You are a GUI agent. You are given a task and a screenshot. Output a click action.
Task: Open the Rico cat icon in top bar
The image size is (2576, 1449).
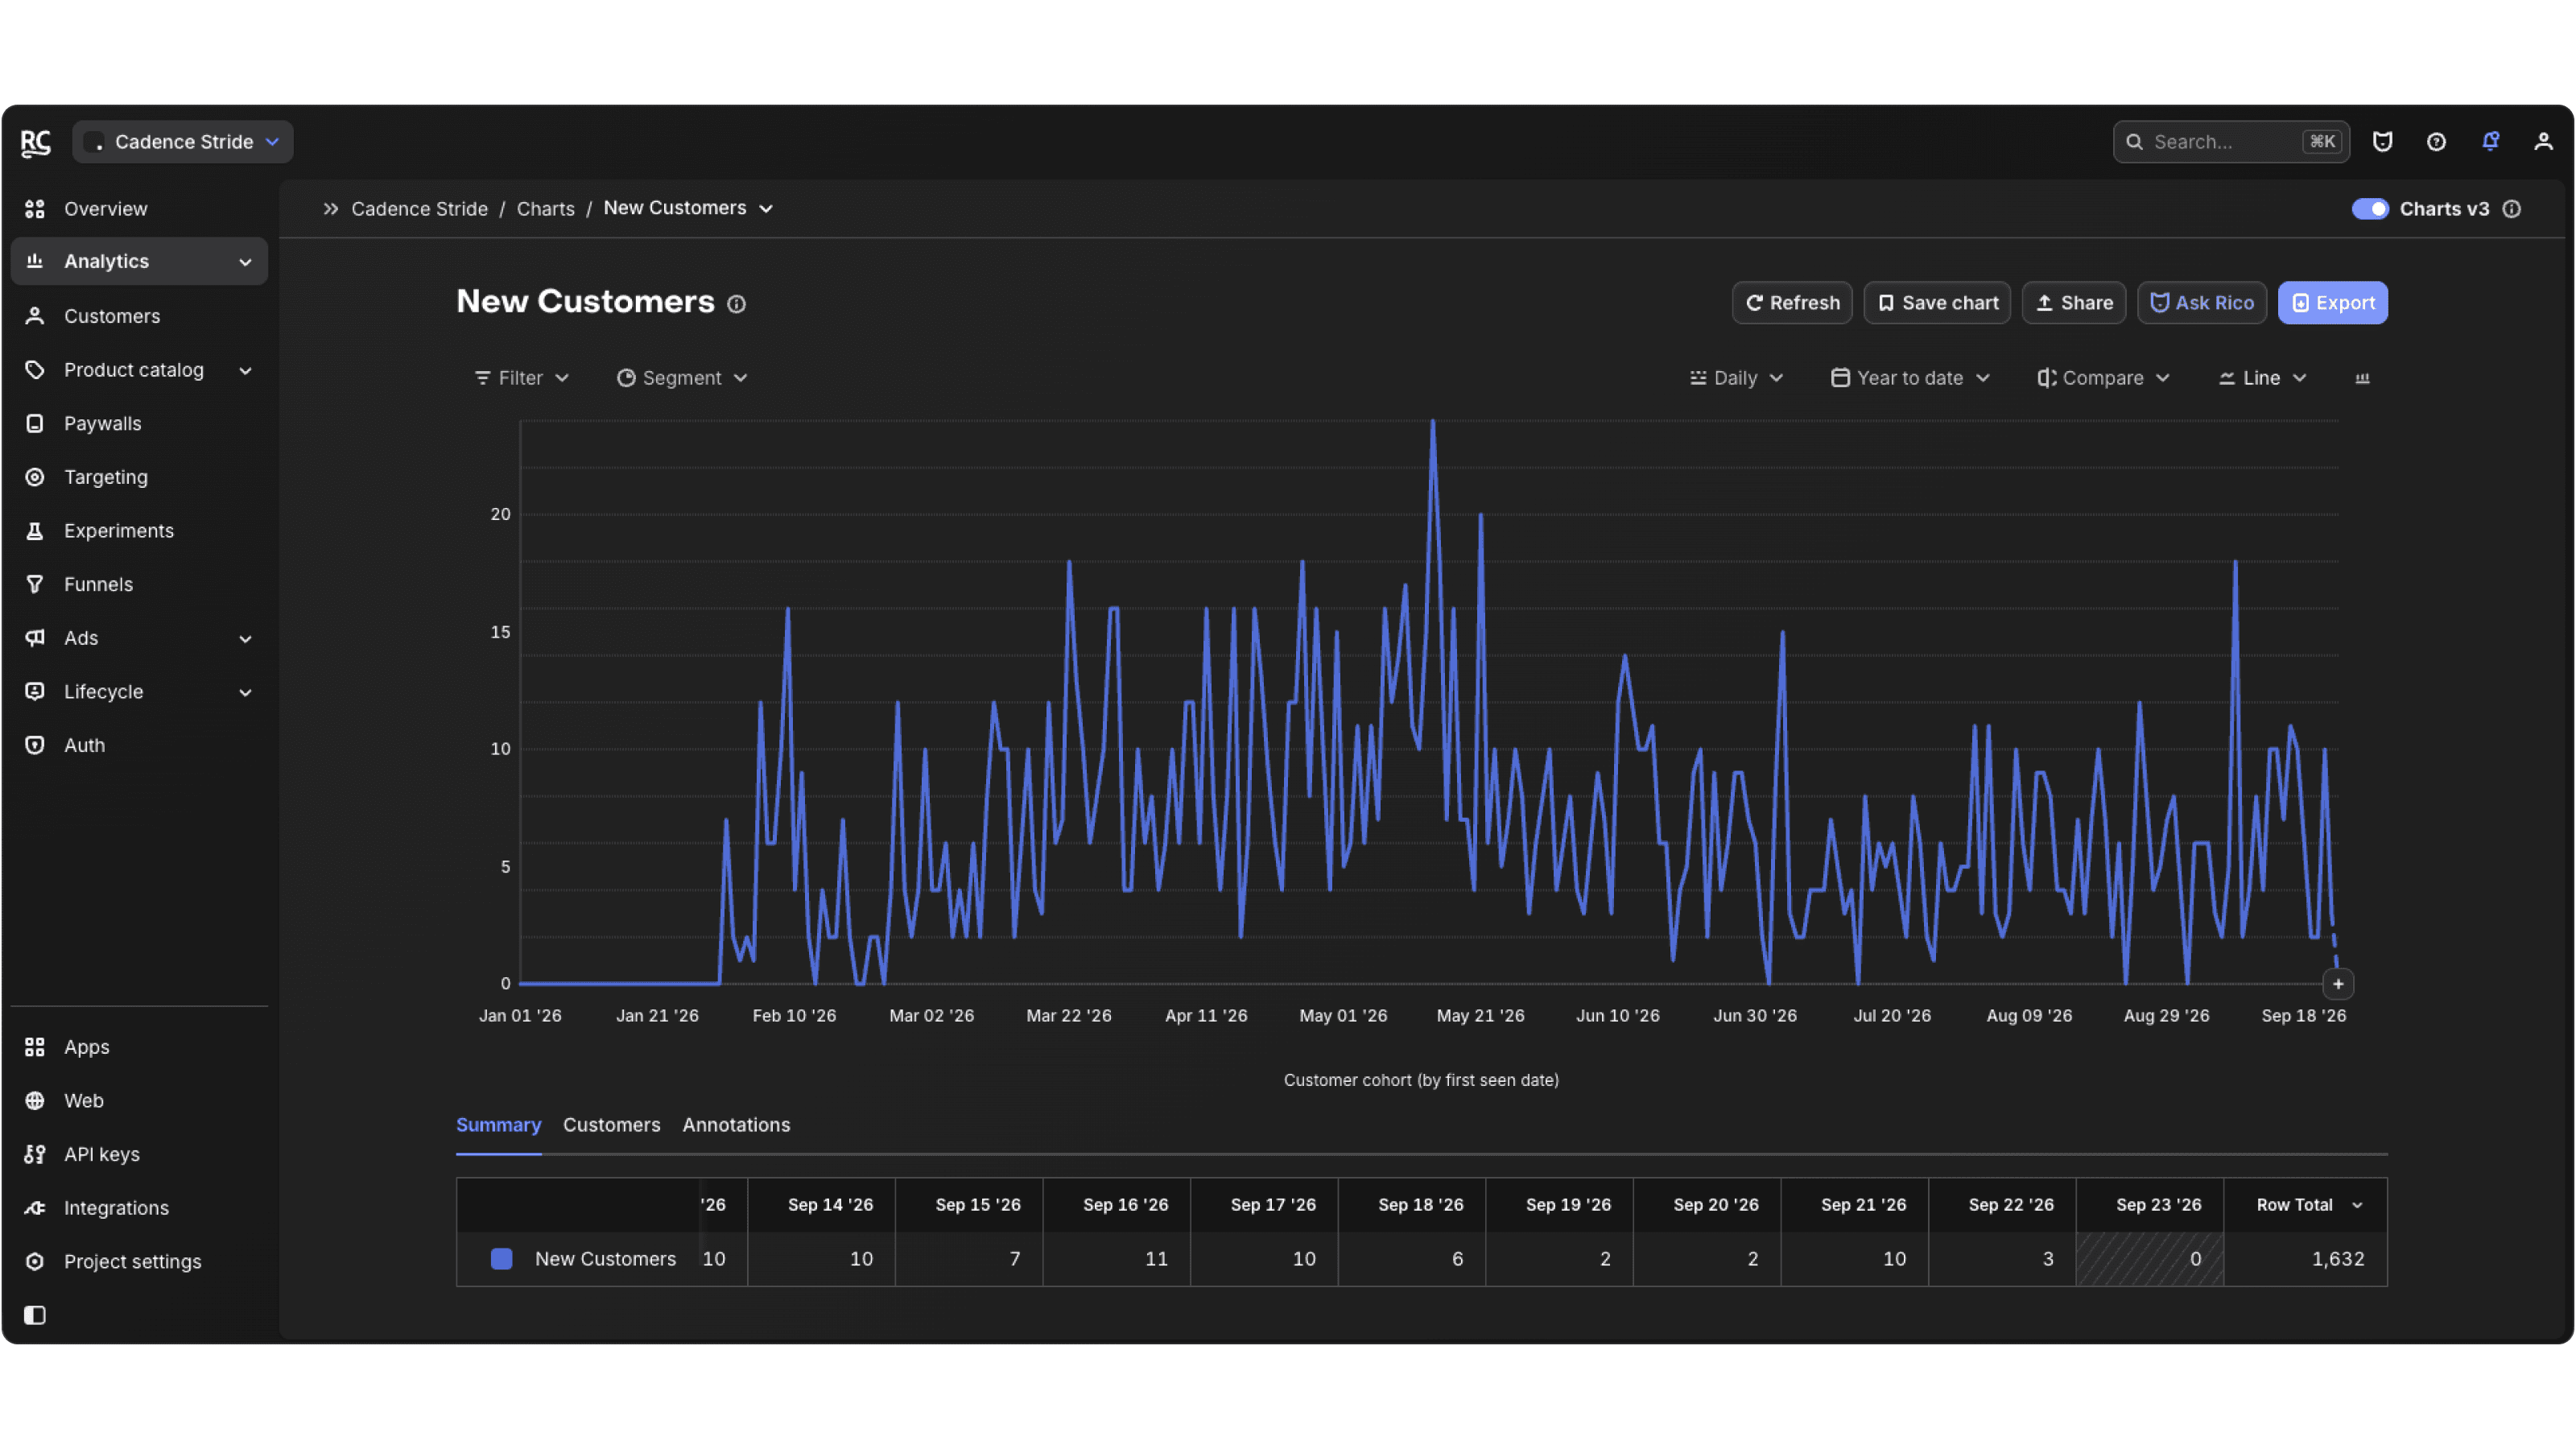click(x=2382, y=142)
